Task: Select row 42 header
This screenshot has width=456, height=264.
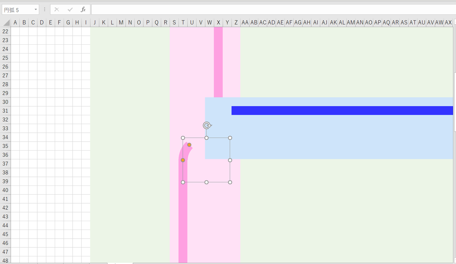Action: point(5,207)
